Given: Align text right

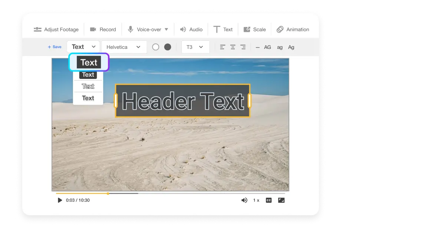Looking at the screenshot, I should pyautogui.click(x=243, y=47).
